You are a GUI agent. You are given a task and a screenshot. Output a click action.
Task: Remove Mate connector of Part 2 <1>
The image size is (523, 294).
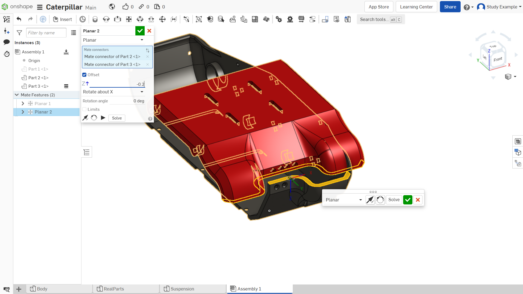click(147, 57)
